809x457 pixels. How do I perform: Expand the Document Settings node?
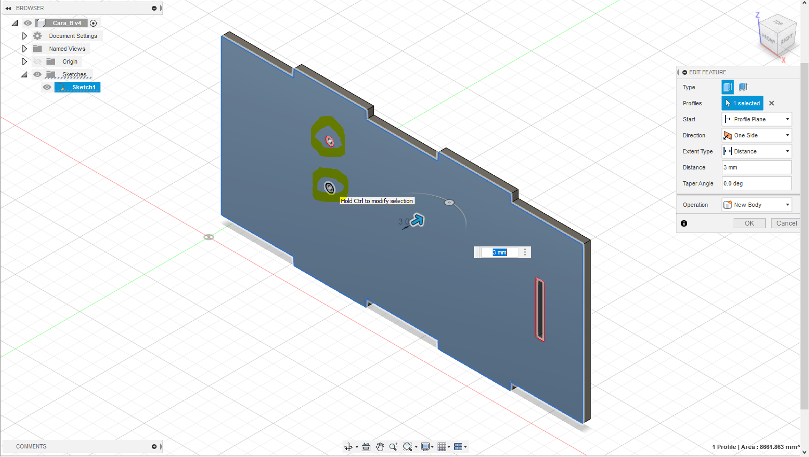tap(24, 36)
